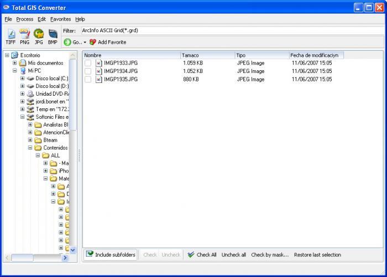This screenshot has width=387, height=277.
Task: Tick the checkbox for IMGP1934.JPG
Action: pyautogui.click(x=88, y=71)
